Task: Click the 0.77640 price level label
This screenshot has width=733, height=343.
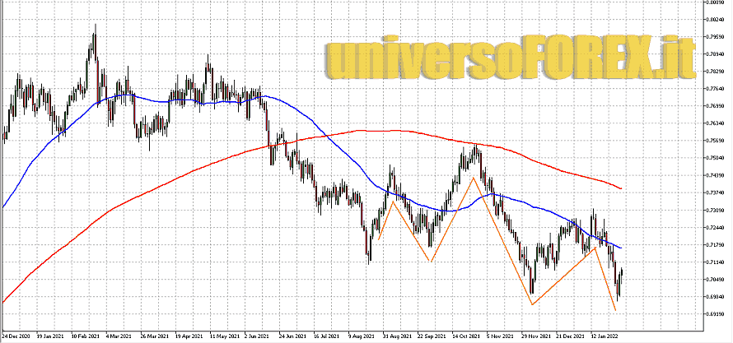Action: click(715, 89)
